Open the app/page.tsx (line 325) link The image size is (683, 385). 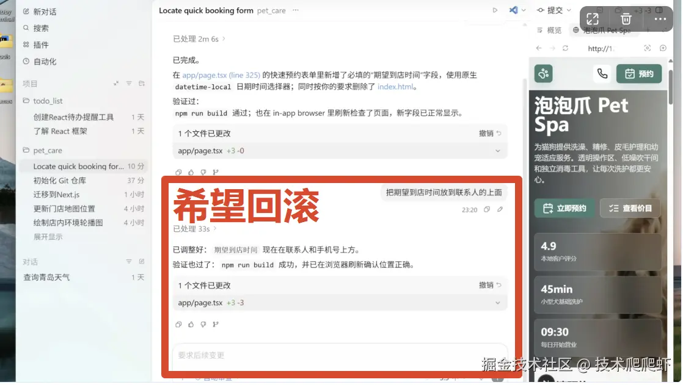pos(221,75)
